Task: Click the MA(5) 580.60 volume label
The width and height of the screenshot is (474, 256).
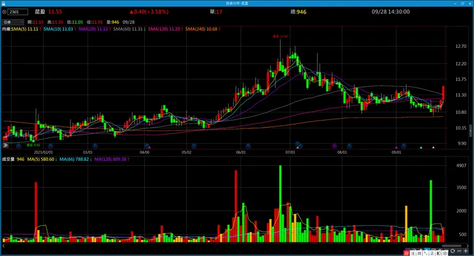Action: click(x=40, y=160)
